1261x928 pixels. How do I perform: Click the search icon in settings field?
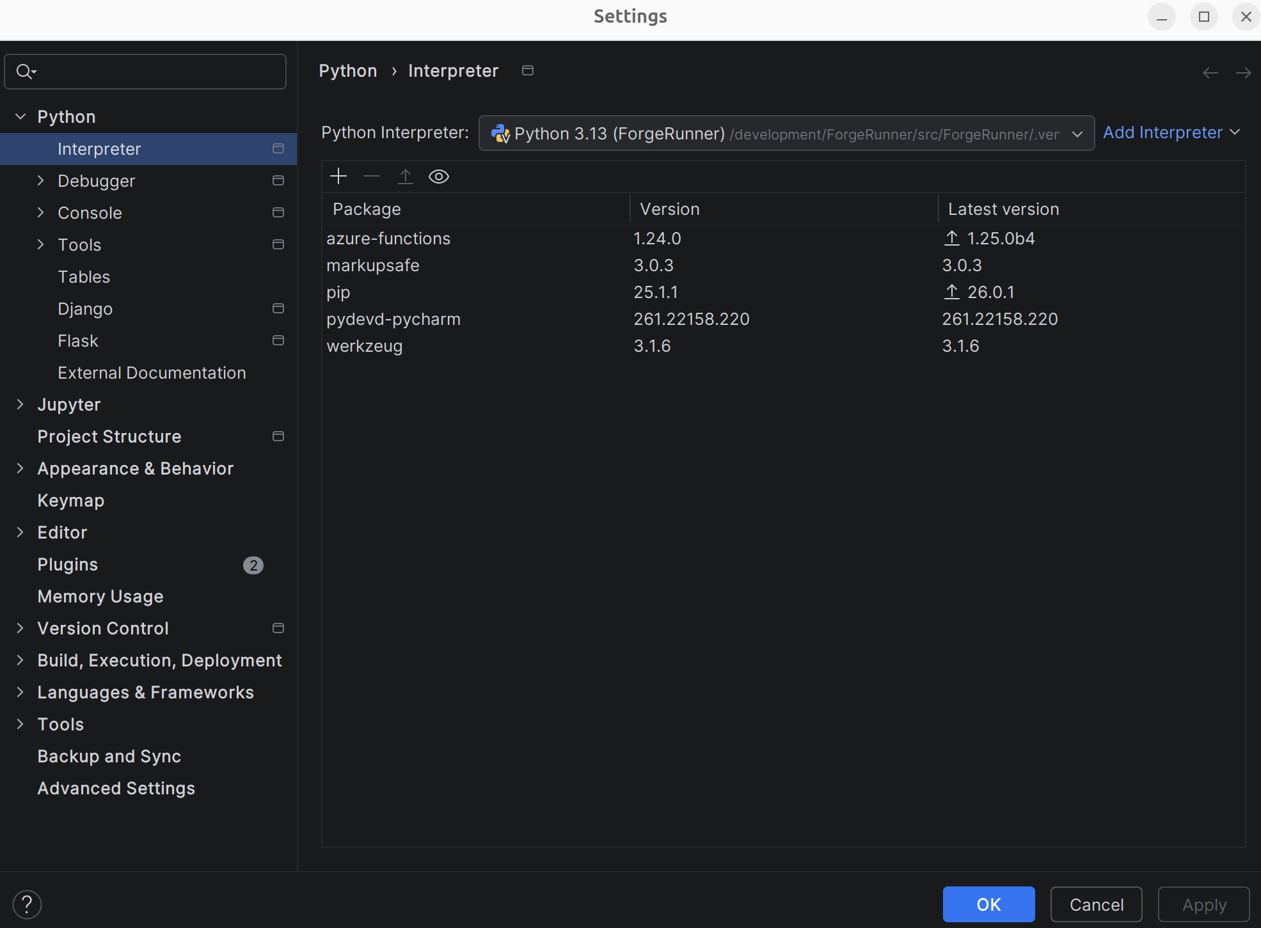26,72
